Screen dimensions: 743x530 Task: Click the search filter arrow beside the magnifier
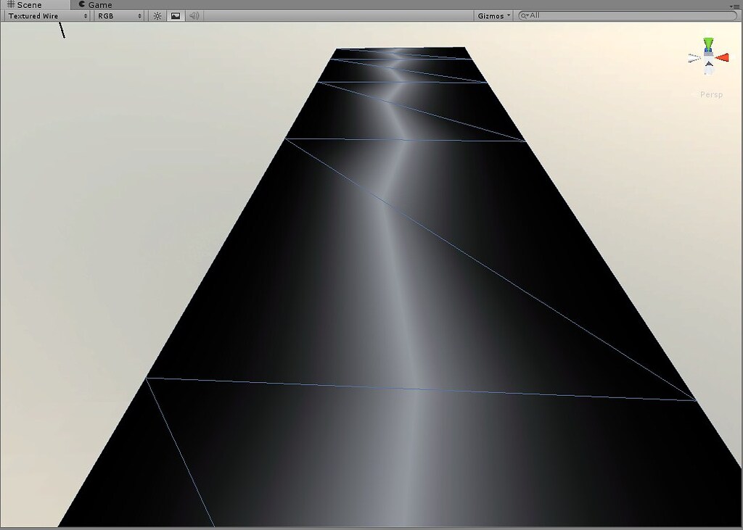coord(527,15)
